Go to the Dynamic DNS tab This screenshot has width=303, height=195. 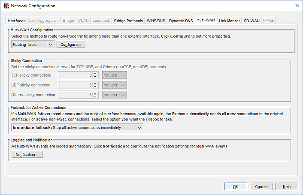(x=181, y=21)
